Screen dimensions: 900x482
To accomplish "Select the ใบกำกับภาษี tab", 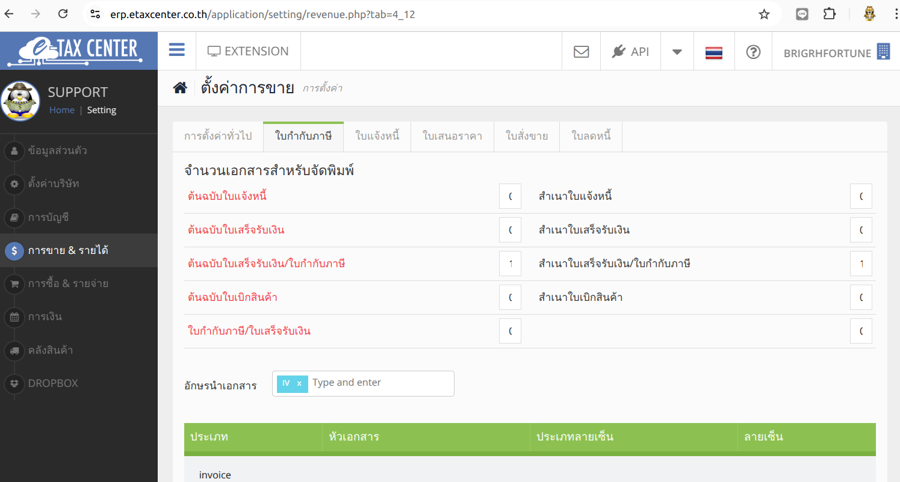I will coord(303,137).
